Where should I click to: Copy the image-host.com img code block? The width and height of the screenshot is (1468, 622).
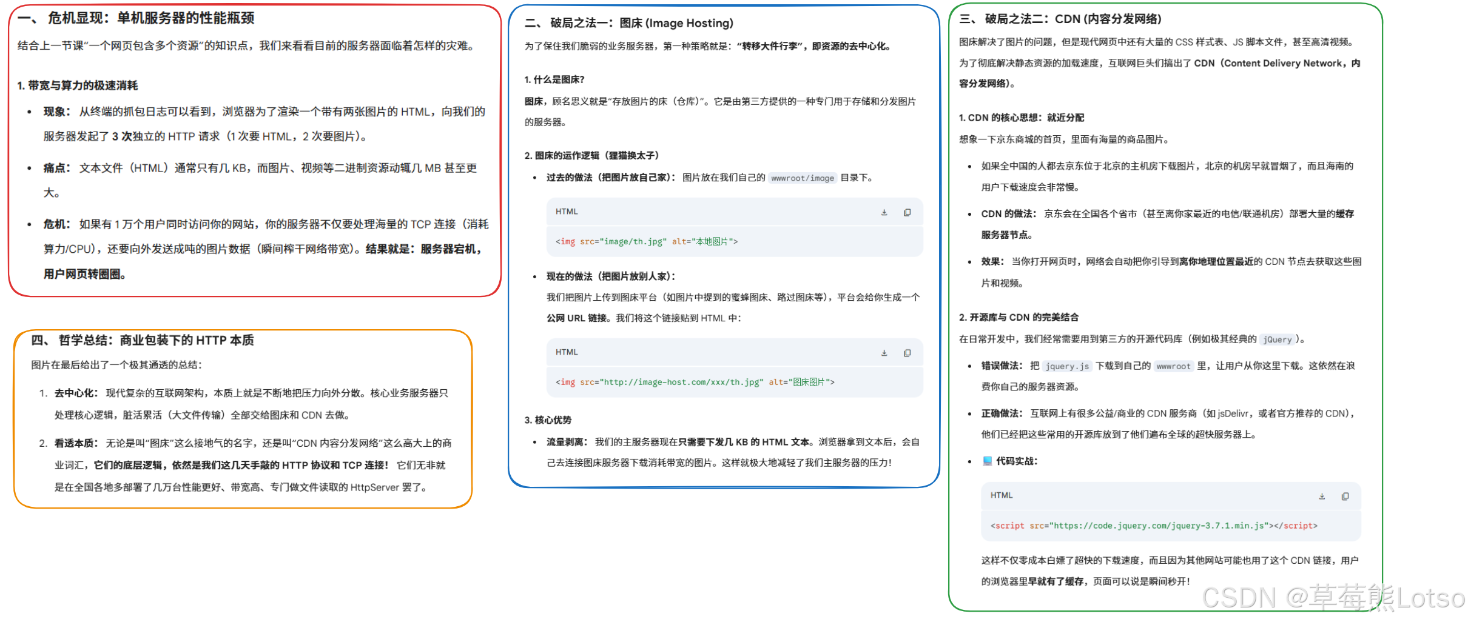coord(907,353)
